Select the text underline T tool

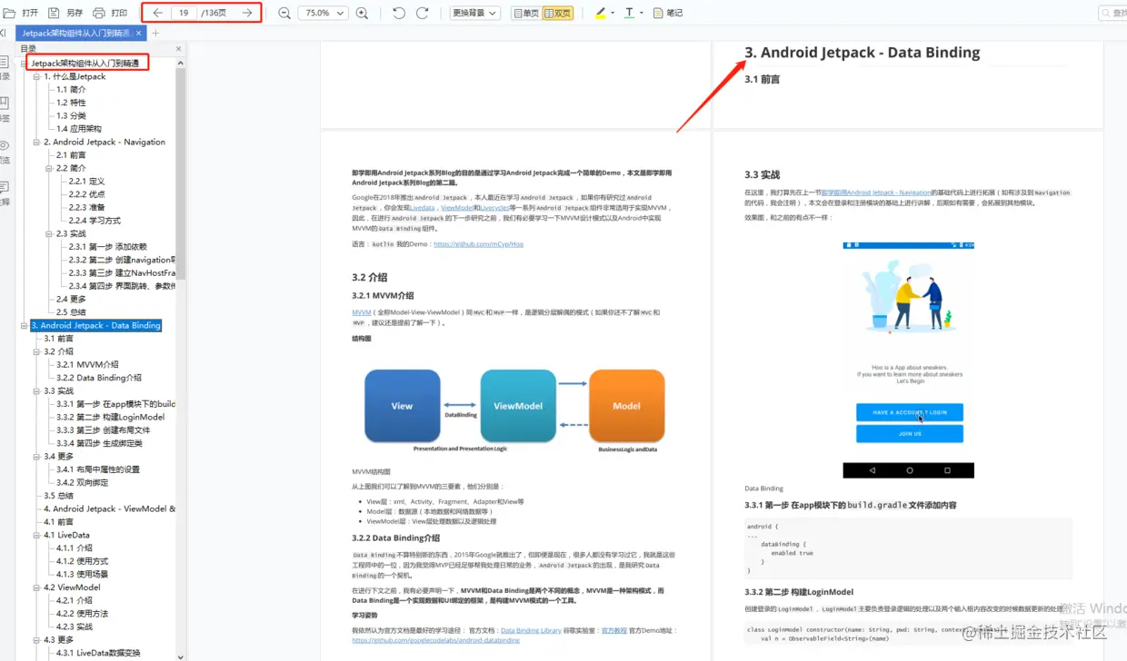click(630, 13)
